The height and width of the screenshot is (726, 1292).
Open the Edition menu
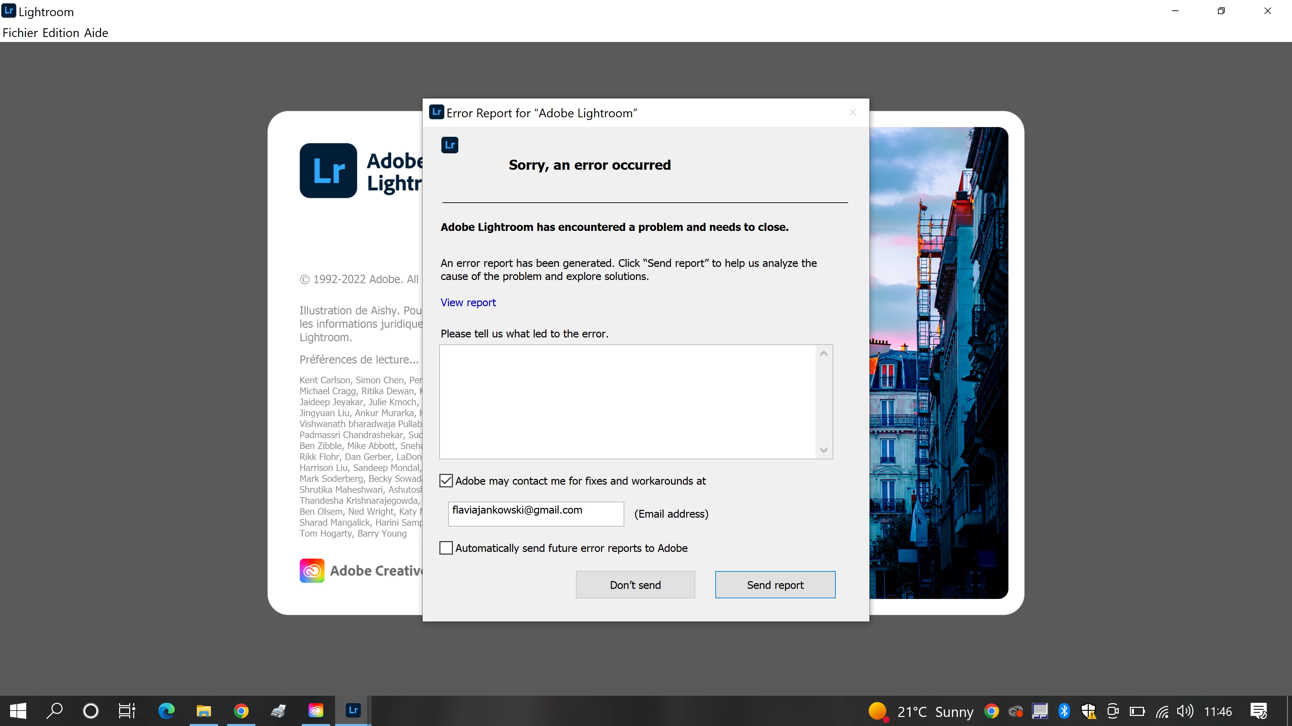61,33
